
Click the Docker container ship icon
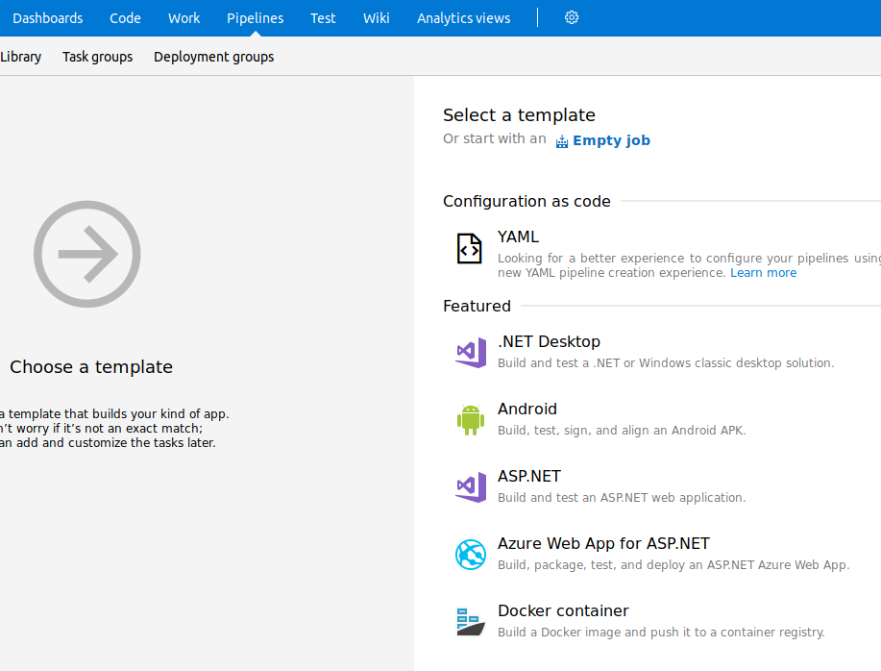click(x=471, y=622)
